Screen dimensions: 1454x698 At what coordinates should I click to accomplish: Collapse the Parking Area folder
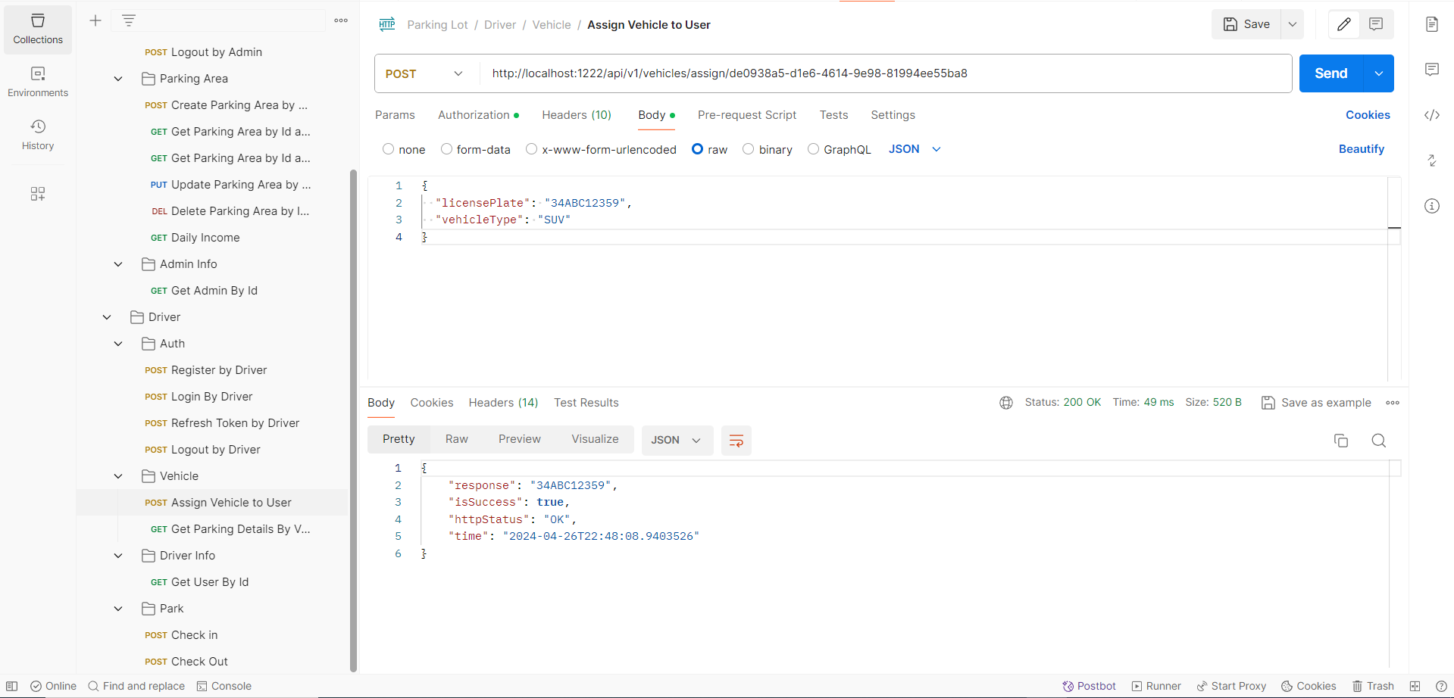coord(118,79)
